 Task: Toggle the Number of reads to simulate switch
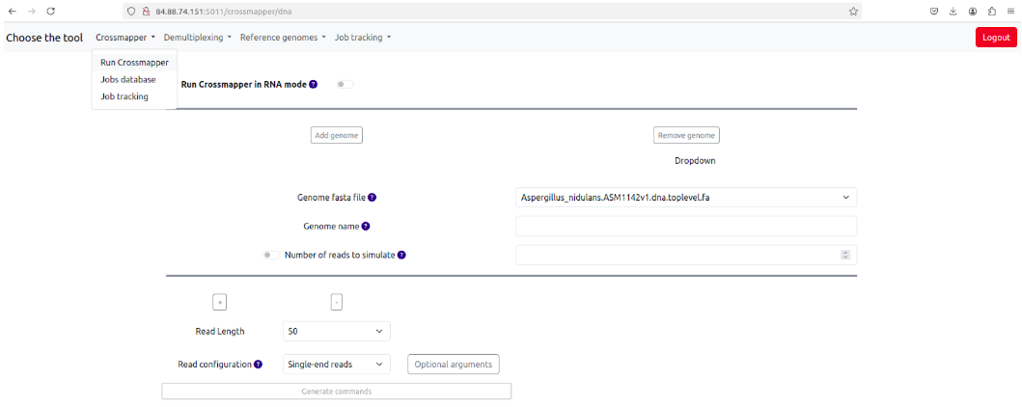[x=271, y=256]
